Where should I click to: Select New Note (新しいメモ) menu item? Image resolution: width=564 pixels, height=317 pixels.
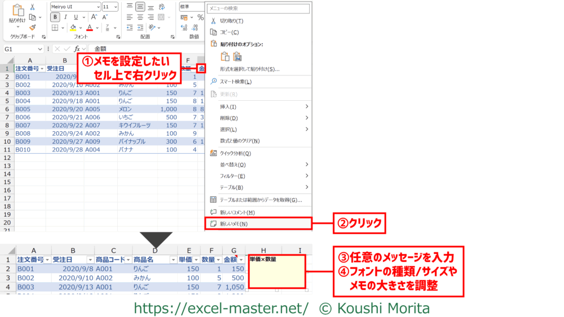(x=233, y=224)
